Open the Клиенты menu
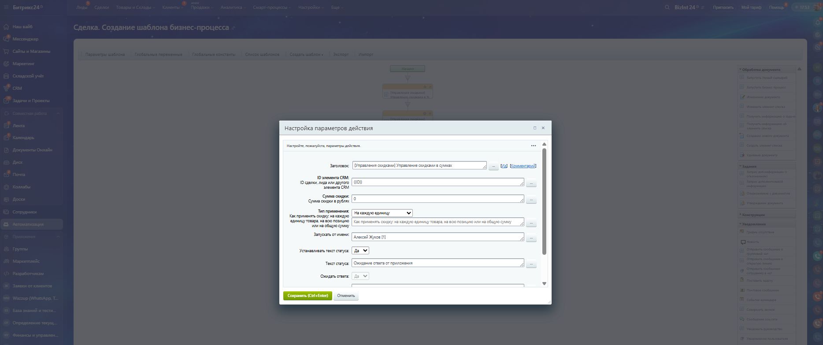 click(x=172, y=7)
